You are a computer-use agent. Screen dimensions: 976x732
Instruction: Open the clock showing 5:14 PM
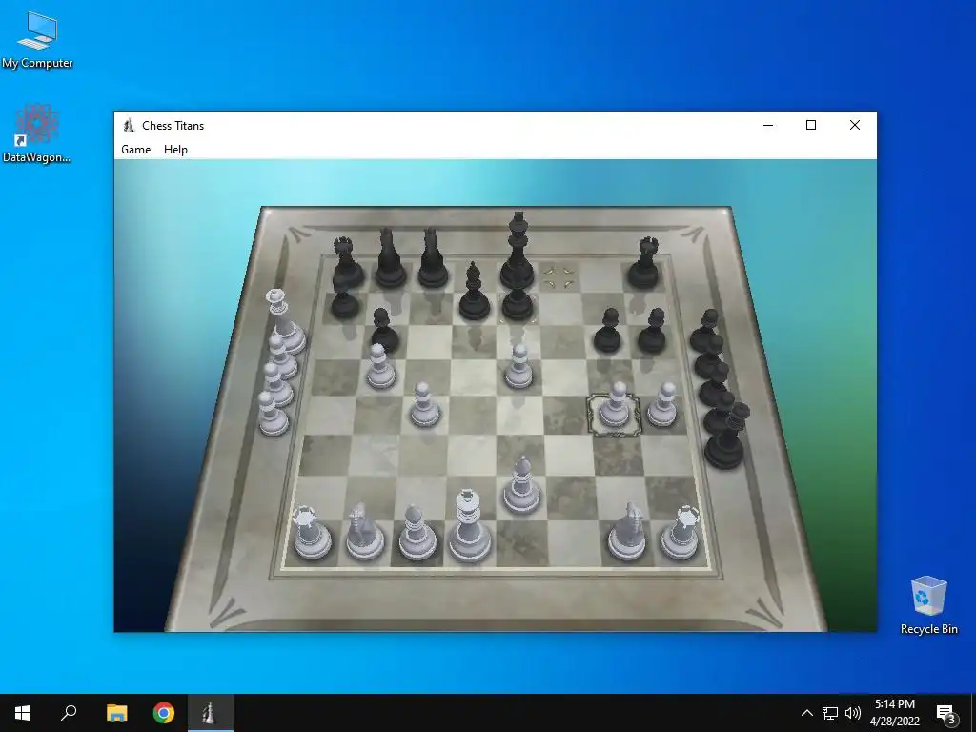(x=894, y=713)
